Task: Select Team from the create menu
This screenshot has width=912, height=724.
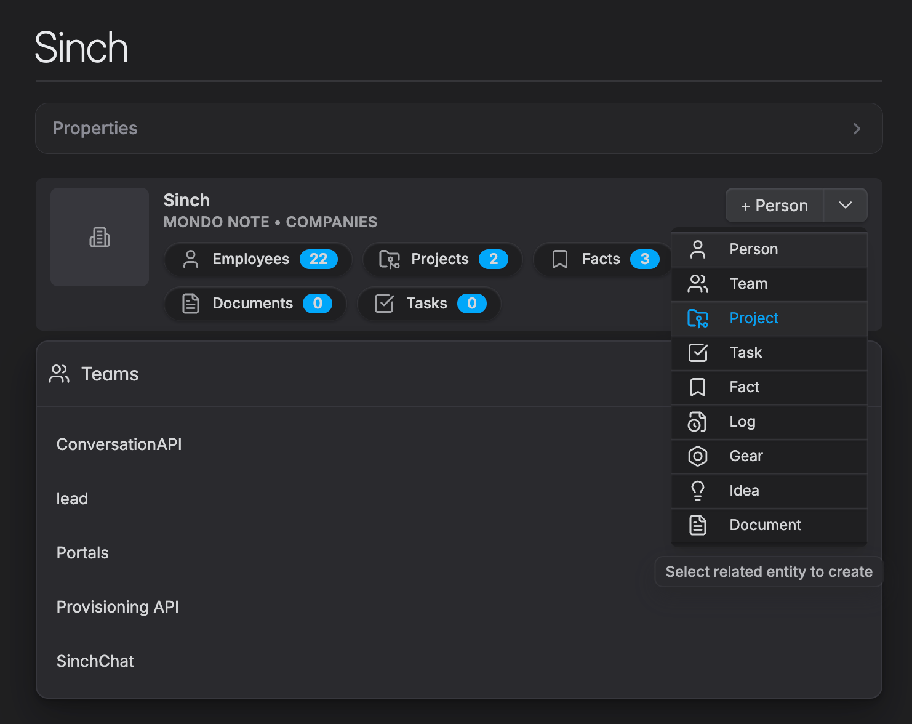Action: coord(769,284)
